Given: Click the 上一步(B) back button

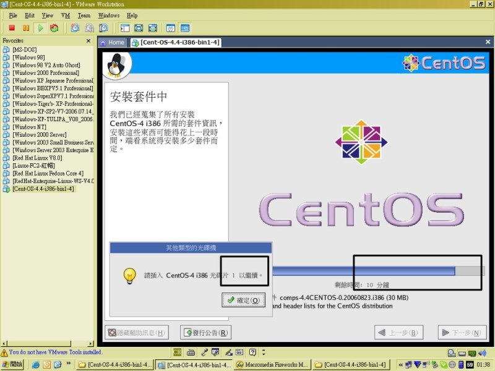Looking at the screenshot, I should click(398, 333).
